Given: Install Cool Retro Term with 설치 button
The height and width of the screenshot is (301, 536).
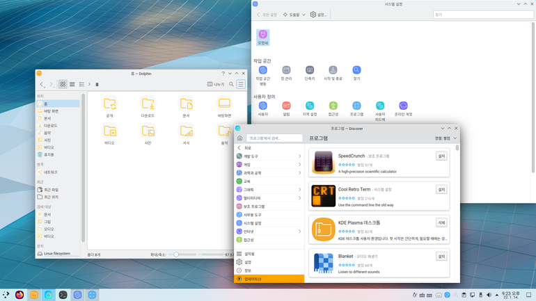Looking at the screenshot, I should pos(441,189).
